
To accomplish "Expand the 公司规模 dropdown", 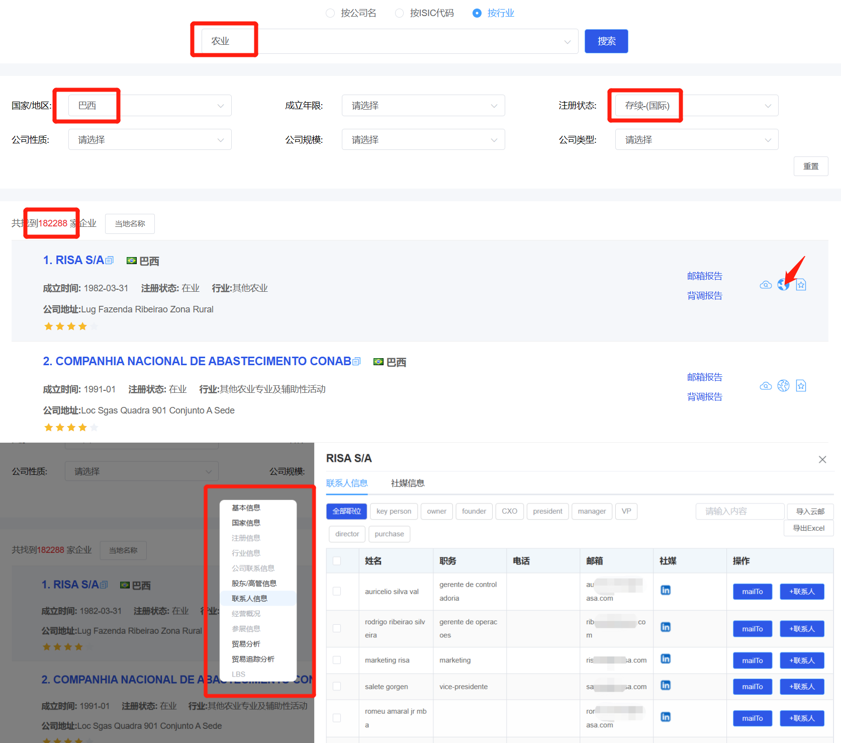I will click(x=423, y=140).
